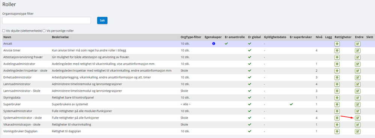
Task: Edit the Systemadministrator - skole role
Action: 357,118
